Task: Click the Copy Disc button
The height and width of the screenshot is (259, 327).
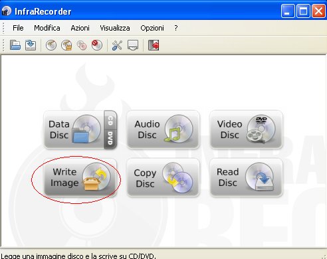Action: tap(163, 177)
